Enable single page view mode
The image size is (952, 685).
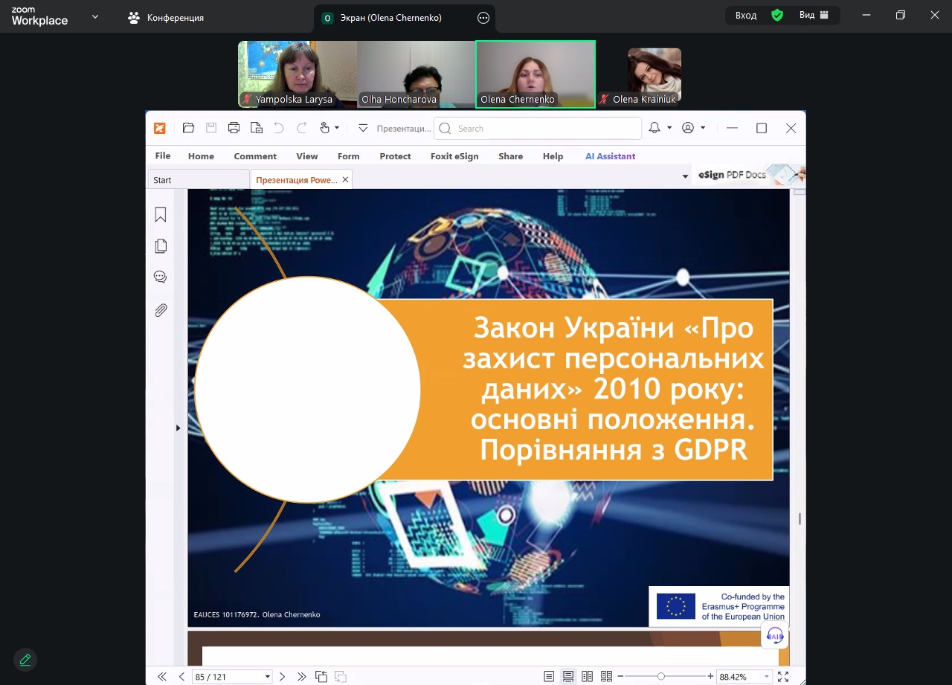click(x=549, y=676)
